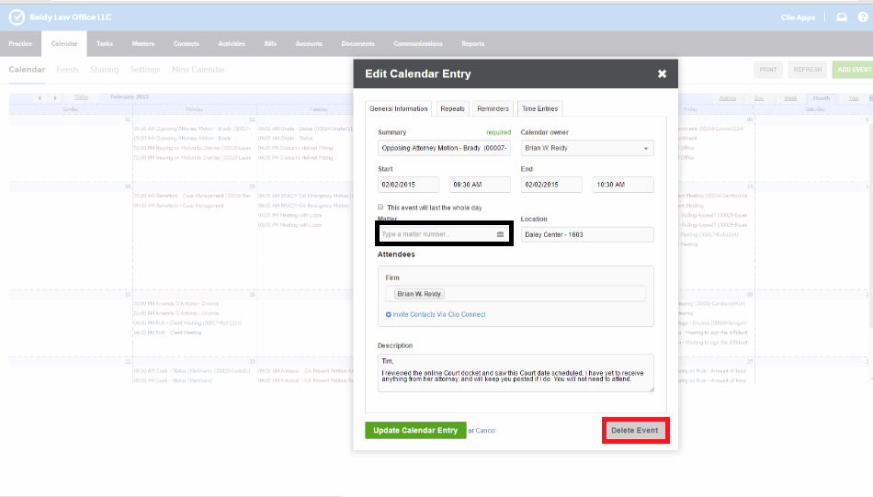Click the Cancel link

tap(485, 431)
